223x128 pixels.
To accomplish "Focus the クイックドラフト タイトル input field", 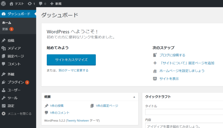I will (184, 112).
